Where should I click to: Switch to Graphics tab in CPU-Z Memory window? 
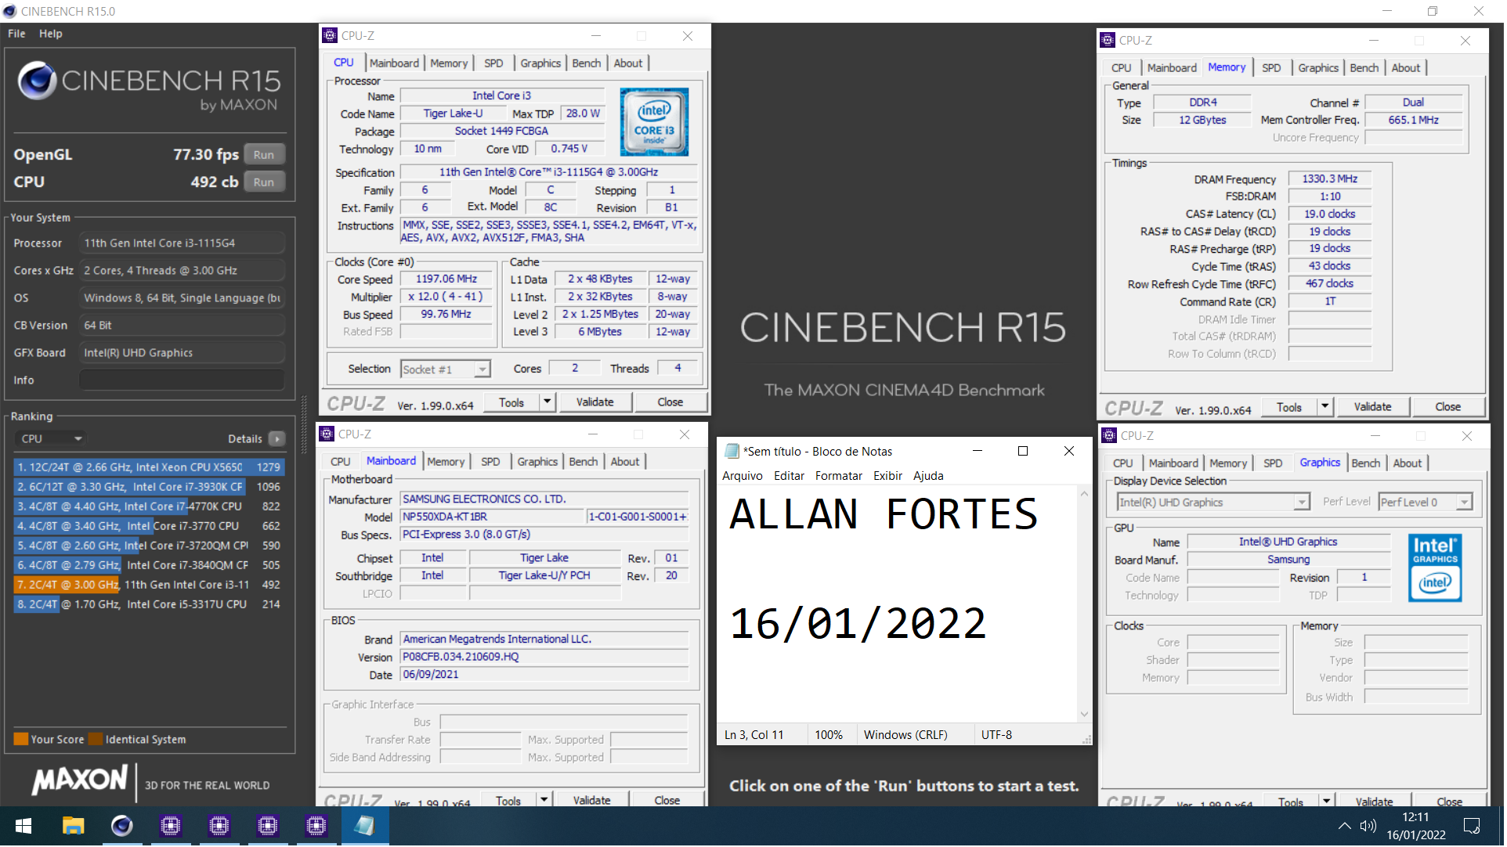pos(1320,68)
